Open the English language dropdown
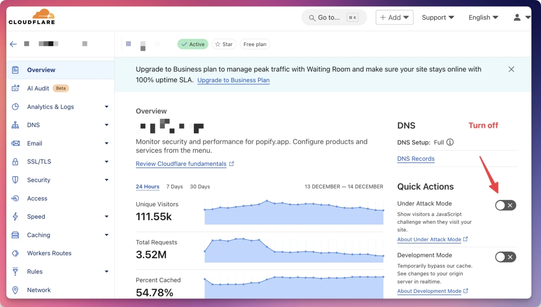This screenshot has width=541, height=307. pyautogui.click(x=483, y=17)
